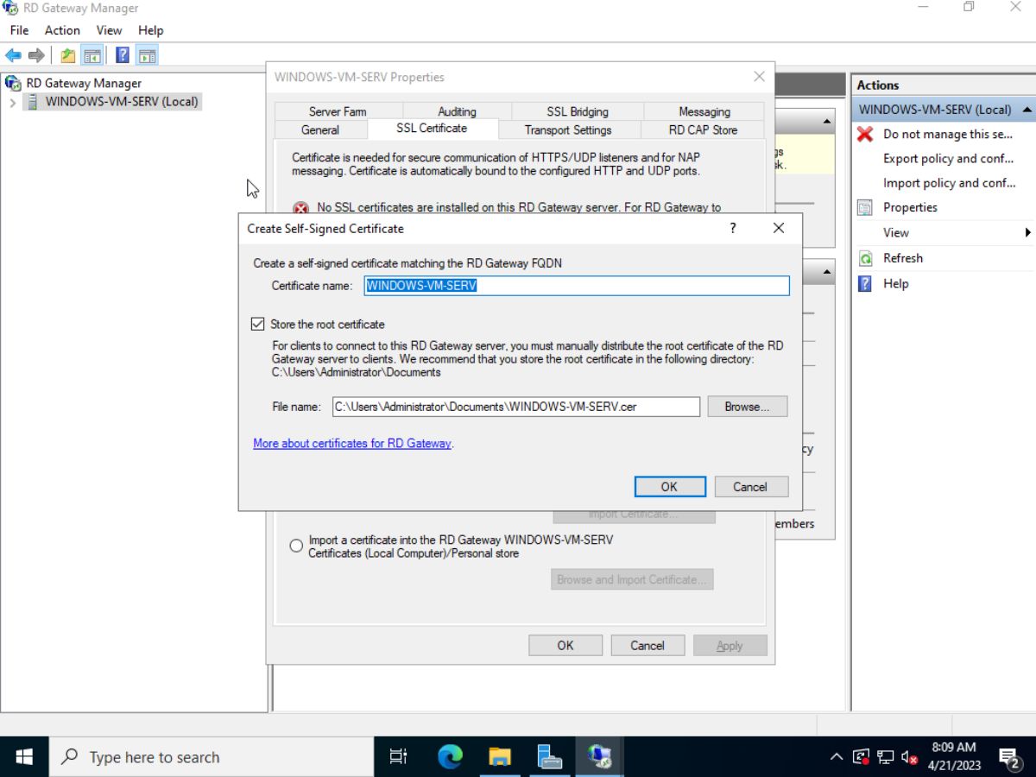Click OK in Create Self-Signed Certificate dialog
Screen dimensions: 1036x777
click(669, 486)
